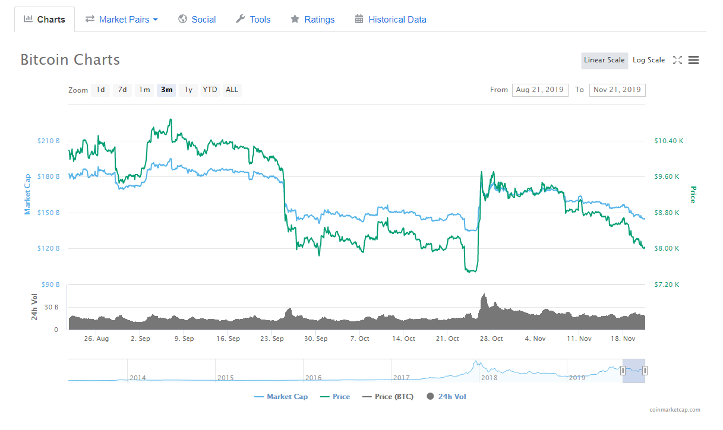The height and width of the screenshot is (430, 723).
Task: Switch chart to Log Scale
Action: 649,60
